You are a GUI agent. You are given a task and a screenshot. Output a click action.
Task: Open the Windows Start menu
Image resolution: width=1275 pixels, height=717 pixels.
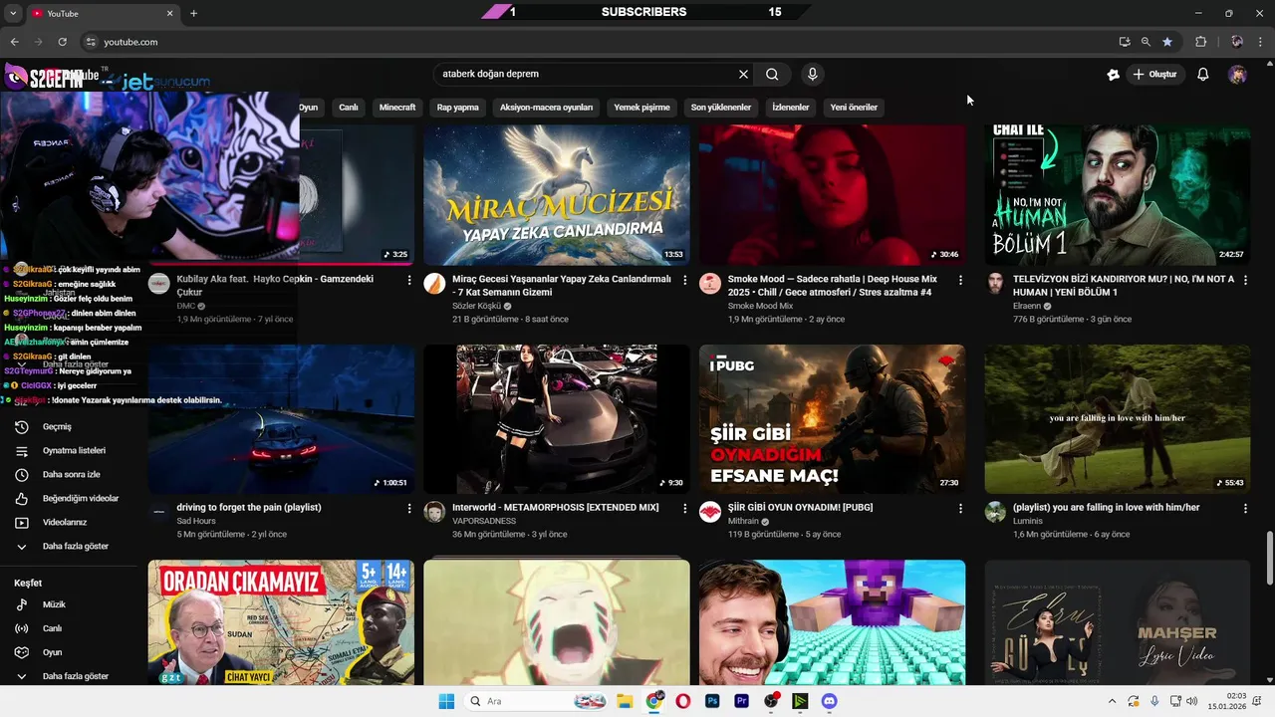pyautogui.click(x=445, y=701)
